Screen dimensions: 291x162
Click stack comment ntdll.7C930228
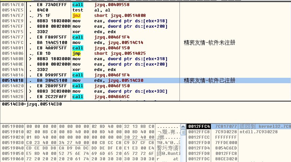[258, 132]
